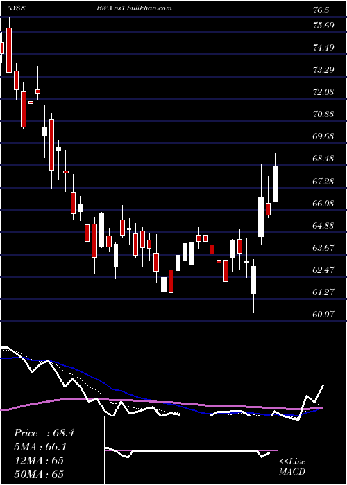Screen dimensions: 347x485
Task: Click the 68.48 price axis label
Action: (x=323, y=159)
